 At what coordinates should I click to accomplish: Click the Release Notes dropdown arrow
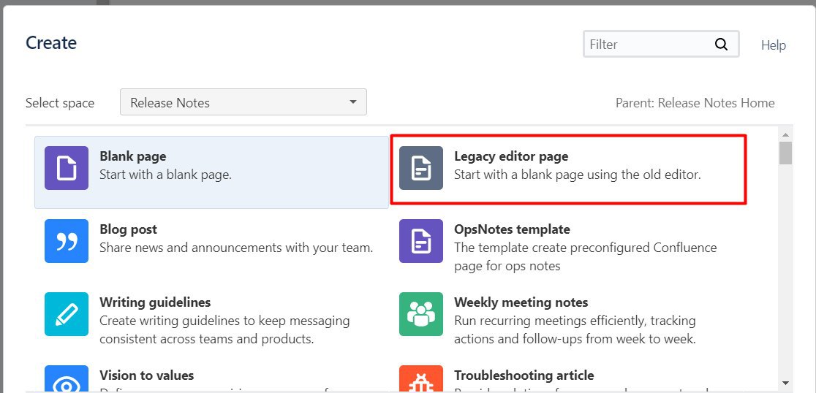[353, 102]
